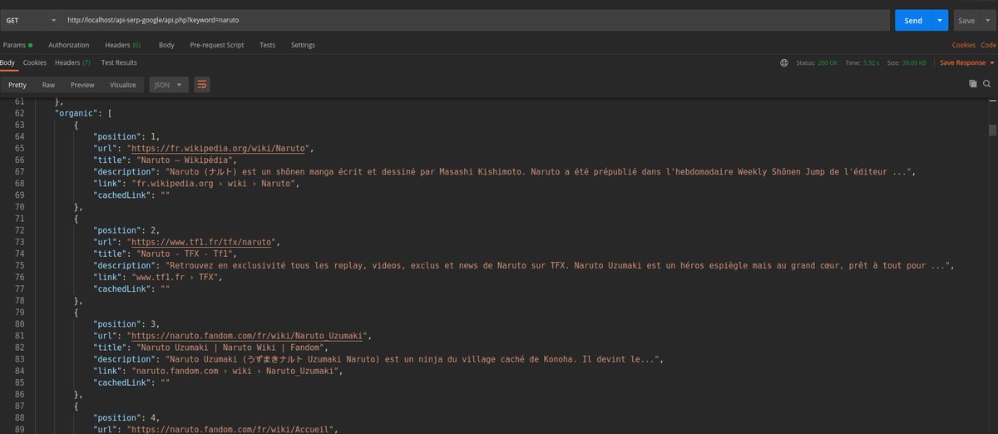The height and width of the screenshot is (434, 998).
Task: Copy the response body with the copy icon
Action: 972,84
